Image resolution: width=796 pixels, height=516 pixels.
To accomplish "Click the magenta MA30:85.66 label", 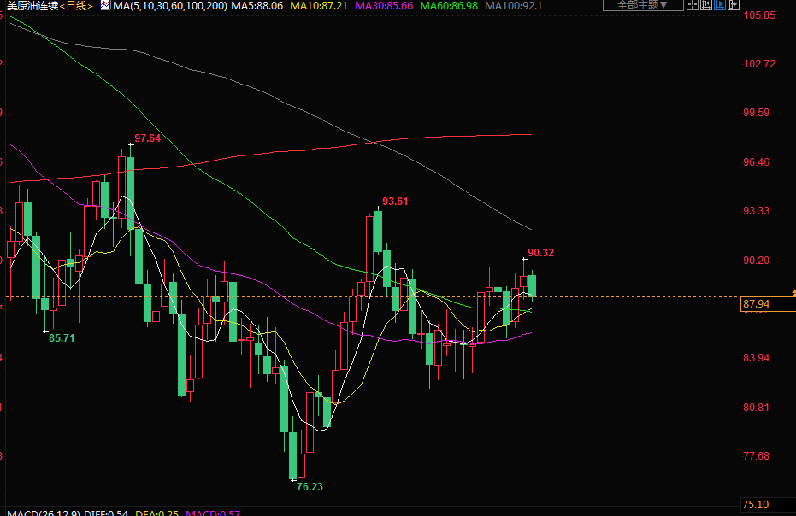I will [x=384, y=5].
